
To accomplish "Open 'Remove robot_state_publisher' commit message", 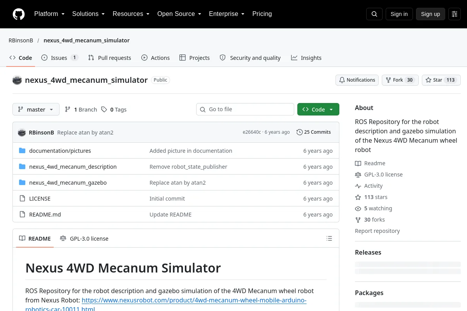I will point(188,167).
